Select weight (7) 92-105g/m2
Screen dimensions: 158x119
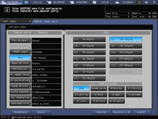[89, 79]
